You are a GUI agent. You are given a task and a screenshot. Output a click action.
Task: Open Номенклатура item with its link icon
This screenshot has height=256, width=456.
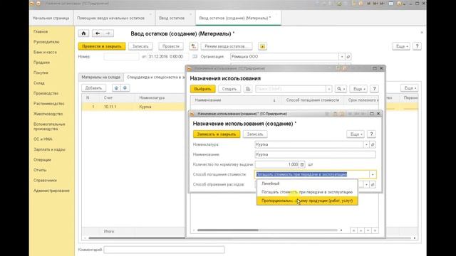[373, 144]
